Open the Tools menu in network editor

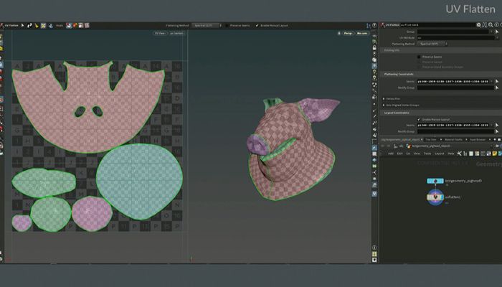click(427, 154)
